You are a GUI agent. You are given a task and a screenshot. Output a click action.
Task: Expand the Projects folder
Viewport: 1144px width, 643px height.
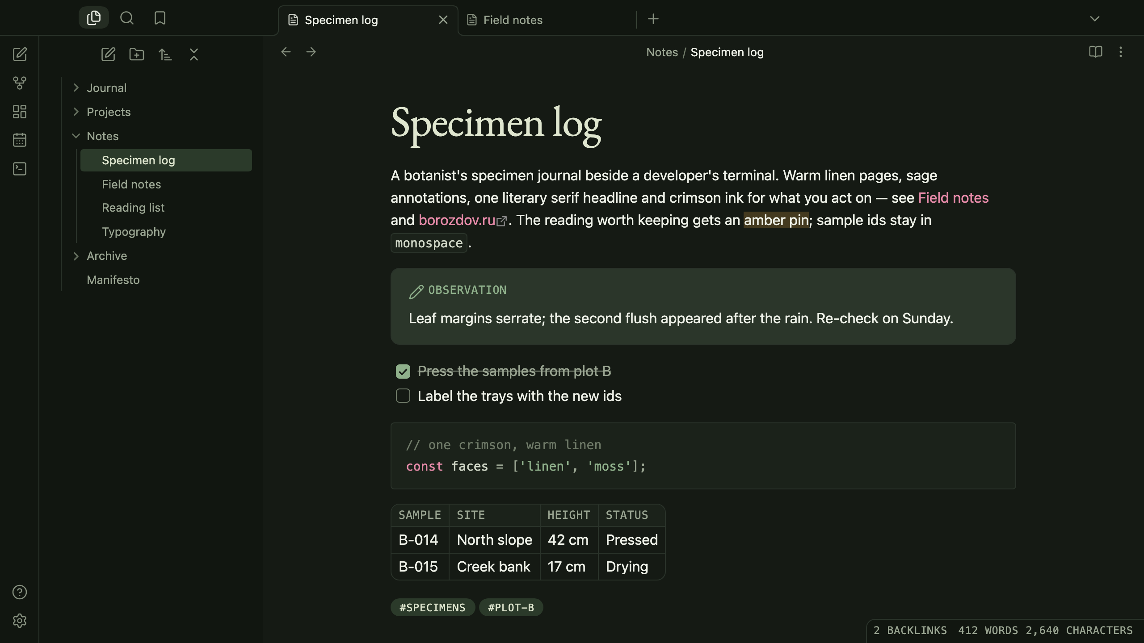pyautogui.click(x=76, y=112)
